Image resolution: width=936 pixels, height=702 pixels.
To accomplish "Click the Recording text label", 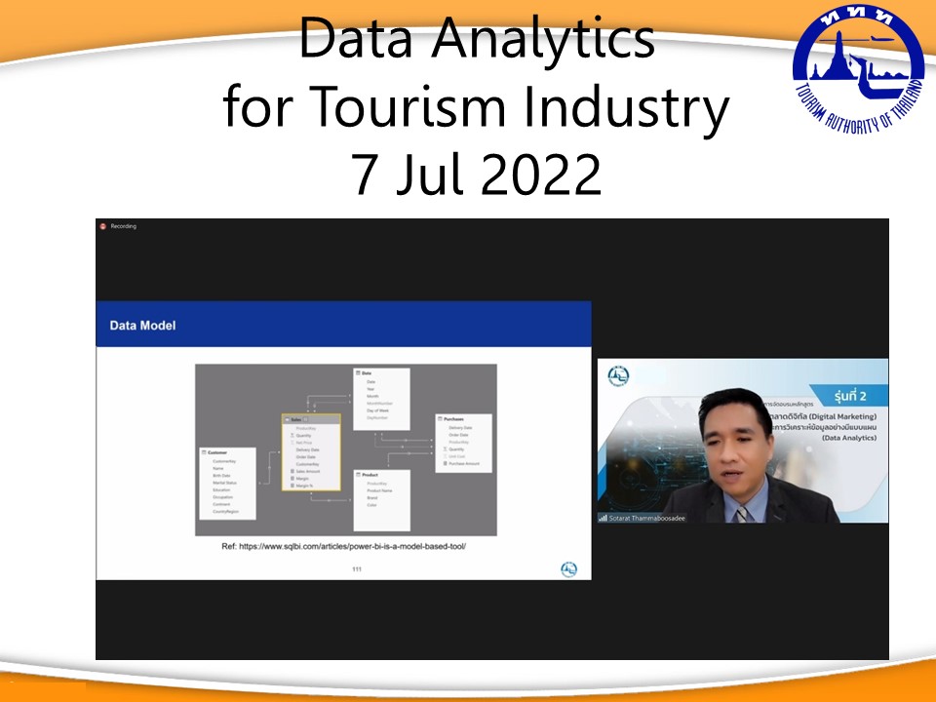I will click(x=124, y=226).
